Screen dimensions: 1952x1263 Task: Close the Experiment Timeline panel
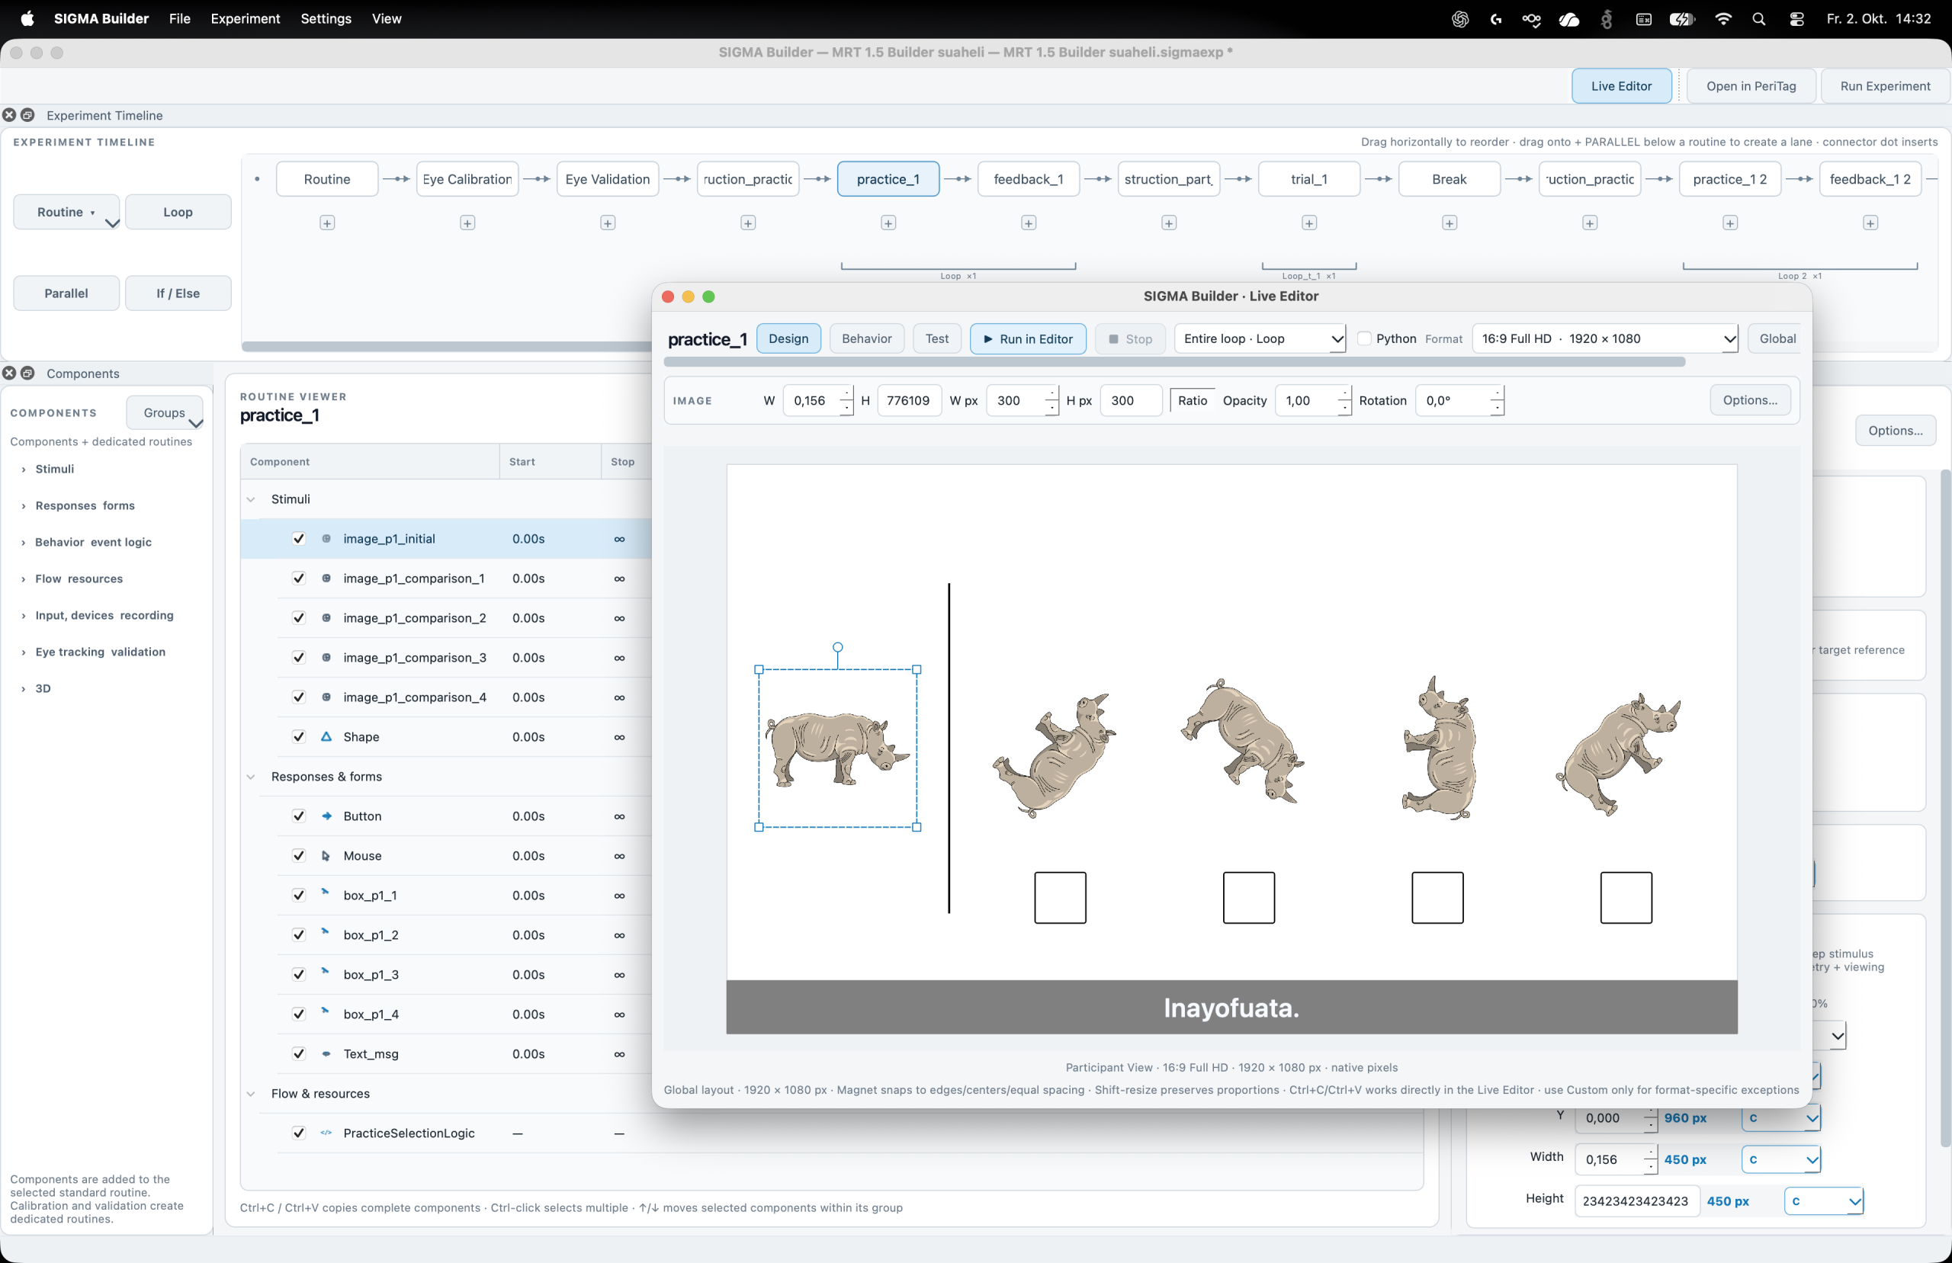pyautogui.click(x=9, y=115)
